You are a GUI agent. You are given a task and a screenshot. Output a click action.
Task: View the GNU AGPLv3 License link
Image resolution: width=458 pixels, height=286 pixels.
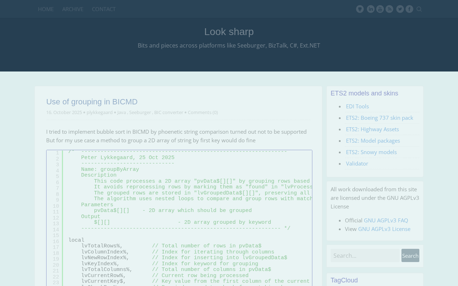coord(384,229)
